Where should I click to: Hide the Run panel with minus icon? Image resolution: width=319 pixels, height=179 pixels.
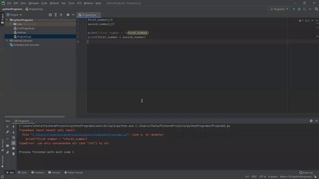(317, 121)
